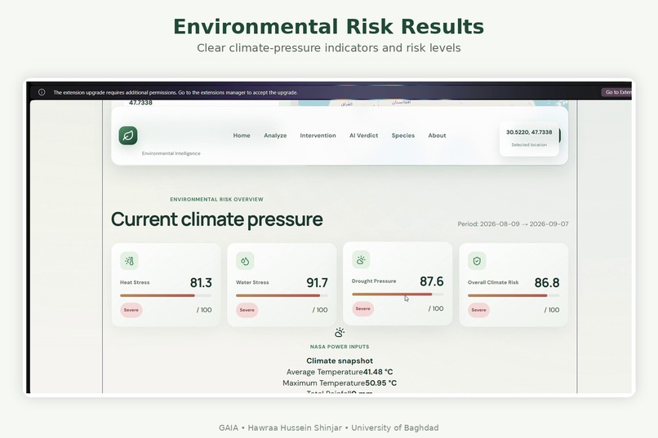Click the Drought Pressure label
The height and width of the screenshot is (438, 658).
[x=374, y=281]
